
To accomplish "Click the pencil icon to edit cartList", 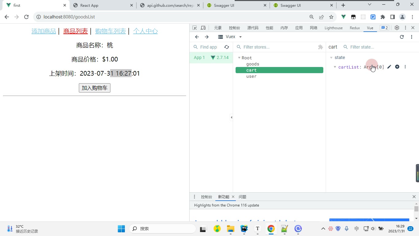I will (x=389, y=67).
